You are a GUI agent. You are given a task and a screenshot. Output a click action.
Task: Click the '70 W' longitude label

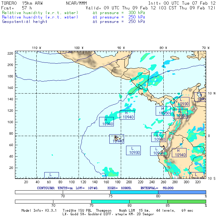[206, 48]
